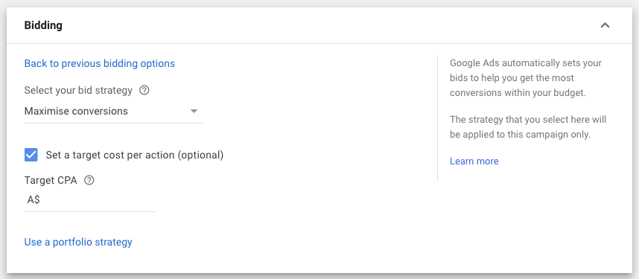Click the vertical divider beside the help text
This screenshot has width=639, height=279.
click(437, 118)
